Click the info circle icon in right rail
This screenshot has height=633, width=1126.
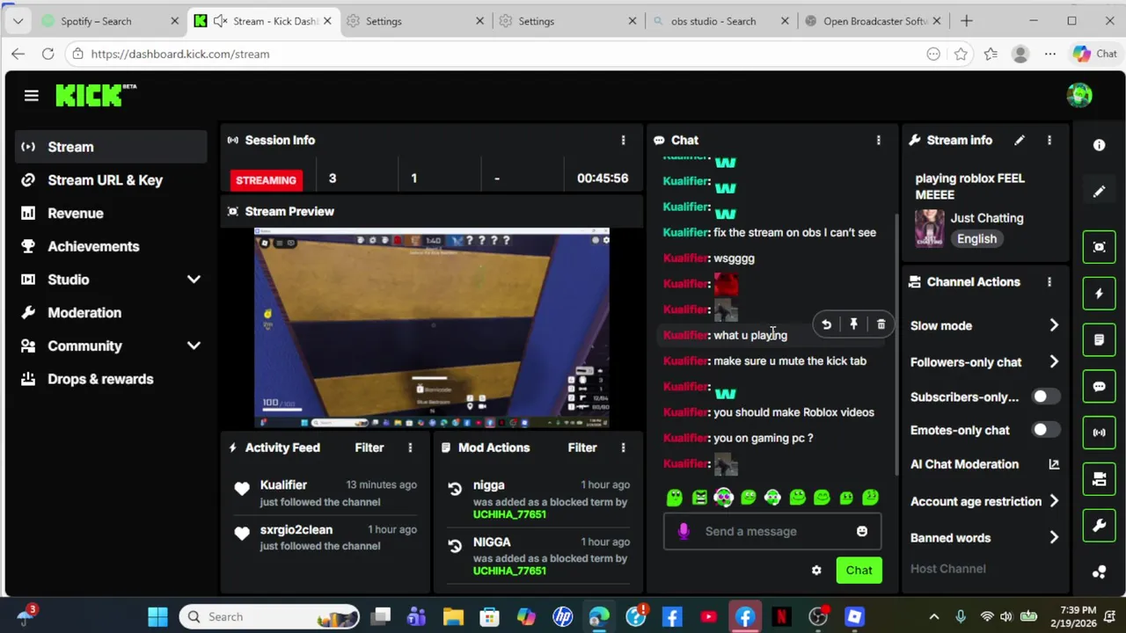(1099, 145)
